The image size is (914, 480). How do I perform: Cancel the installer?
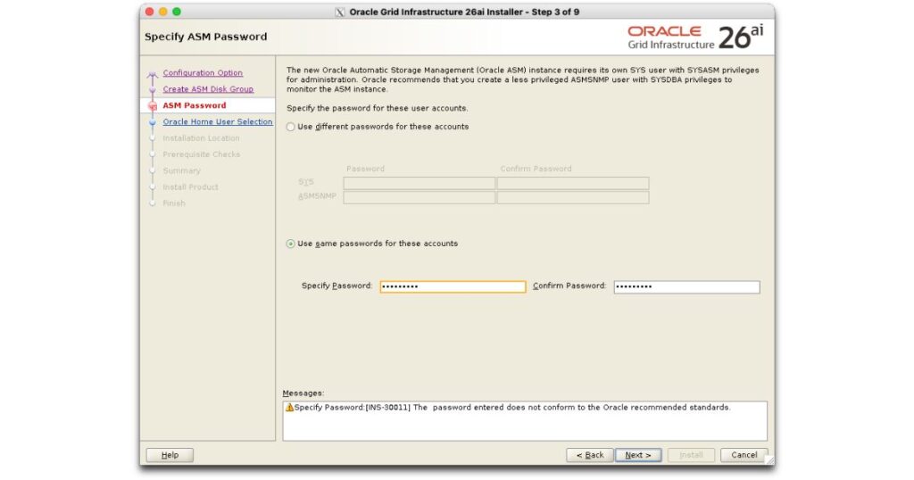[x=744, y=455]
